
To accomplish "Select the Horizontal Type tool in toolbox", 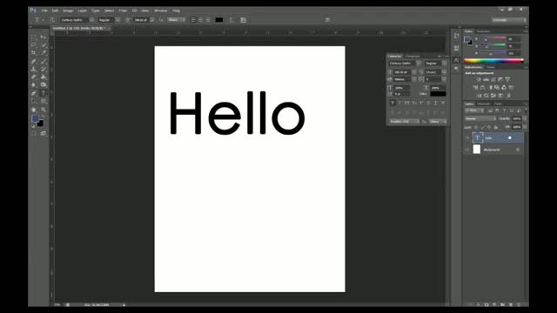I will point(44,93).
